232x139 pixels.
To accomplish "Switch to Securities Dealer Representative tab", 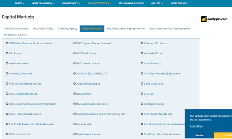I will coord(126,28).
